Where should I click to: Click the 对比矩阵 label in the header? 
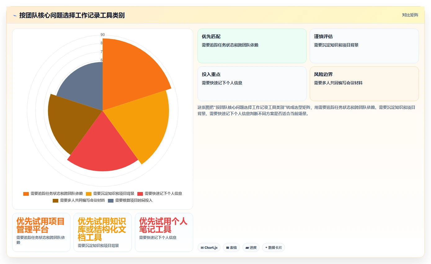click(410, 15)
